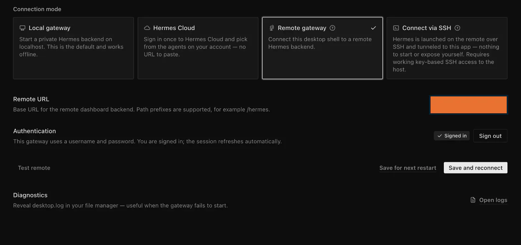Click the Save and reconnect button
The width and height of the screenshot is (521, 245).
(476, 168)
